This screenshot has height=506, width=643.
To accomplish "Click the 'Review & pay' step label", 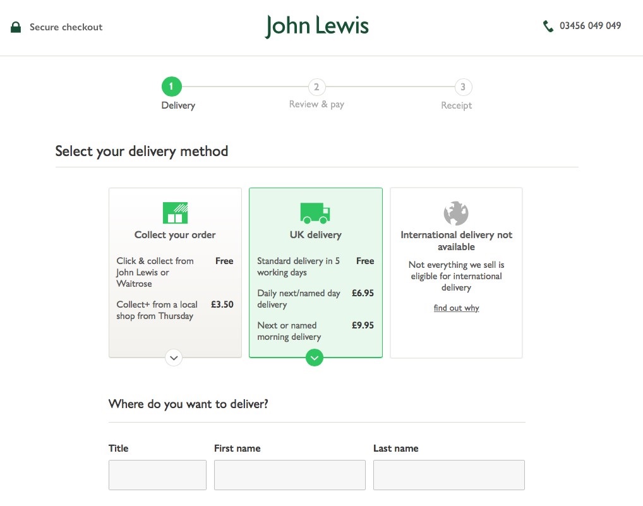I will [x=316, y=105].
